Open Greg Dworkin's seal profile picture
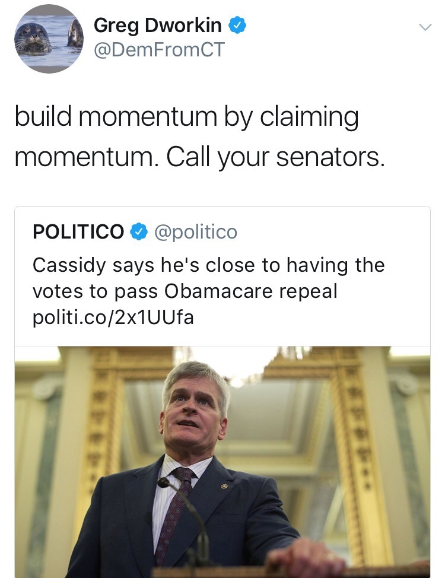445x578 pixels. point(49,38)
